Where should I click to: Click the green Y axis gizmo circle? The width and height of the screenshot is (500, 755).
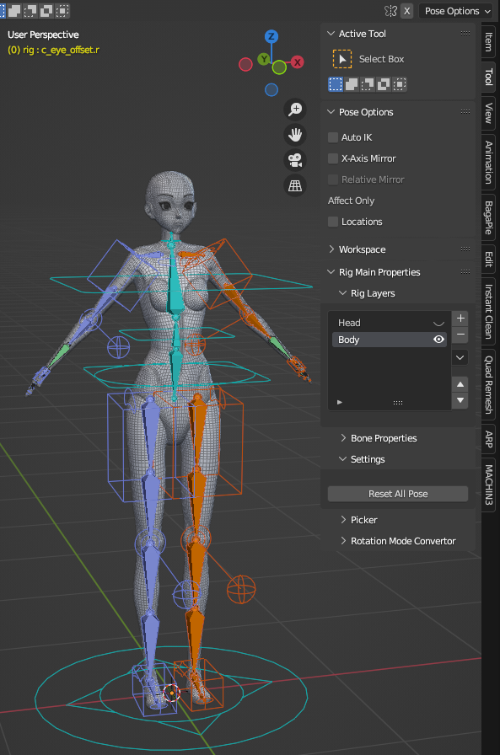263,59
